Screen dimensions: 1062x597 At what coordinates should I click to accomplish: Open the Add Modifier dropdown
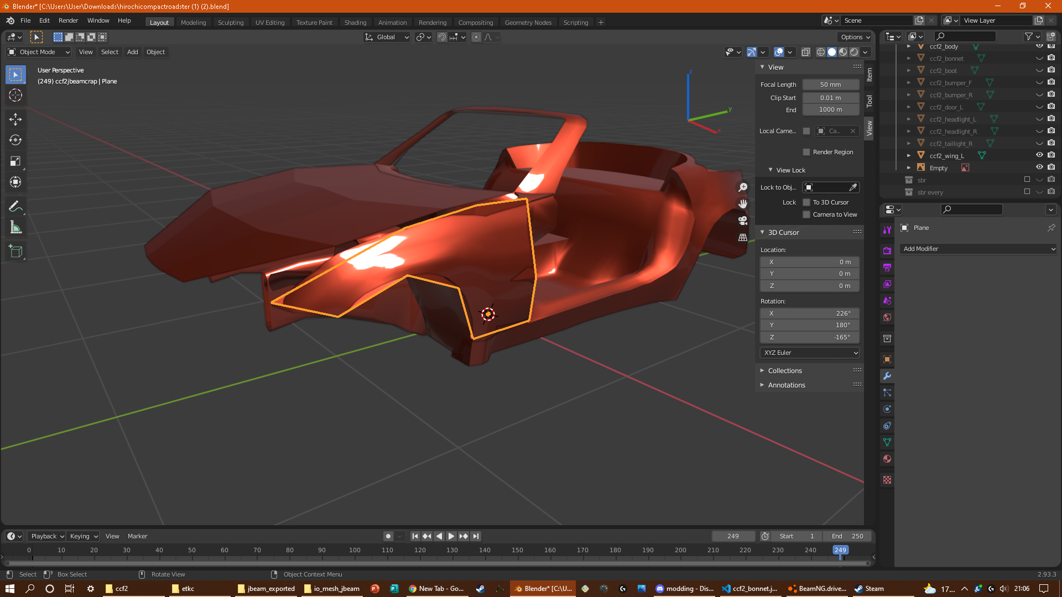[978, 249]
